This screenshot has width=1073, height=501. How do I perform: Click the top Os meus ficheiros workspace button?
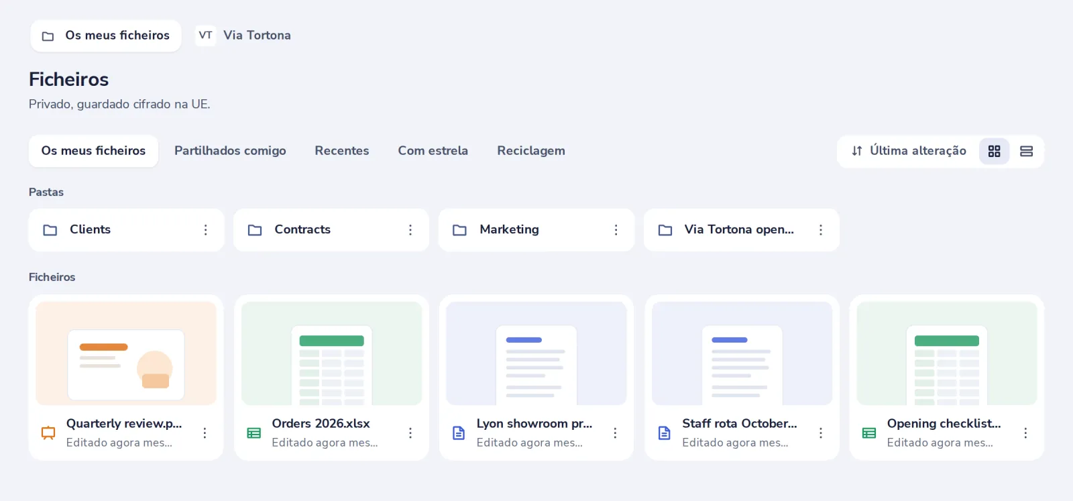click(x=106, y=36)
